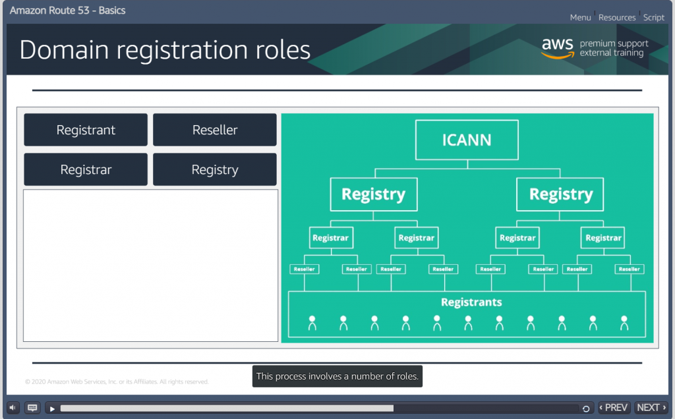Select the Registry role button
The width and height of the screenshot is (675, 419).
[x=215, y=169]
